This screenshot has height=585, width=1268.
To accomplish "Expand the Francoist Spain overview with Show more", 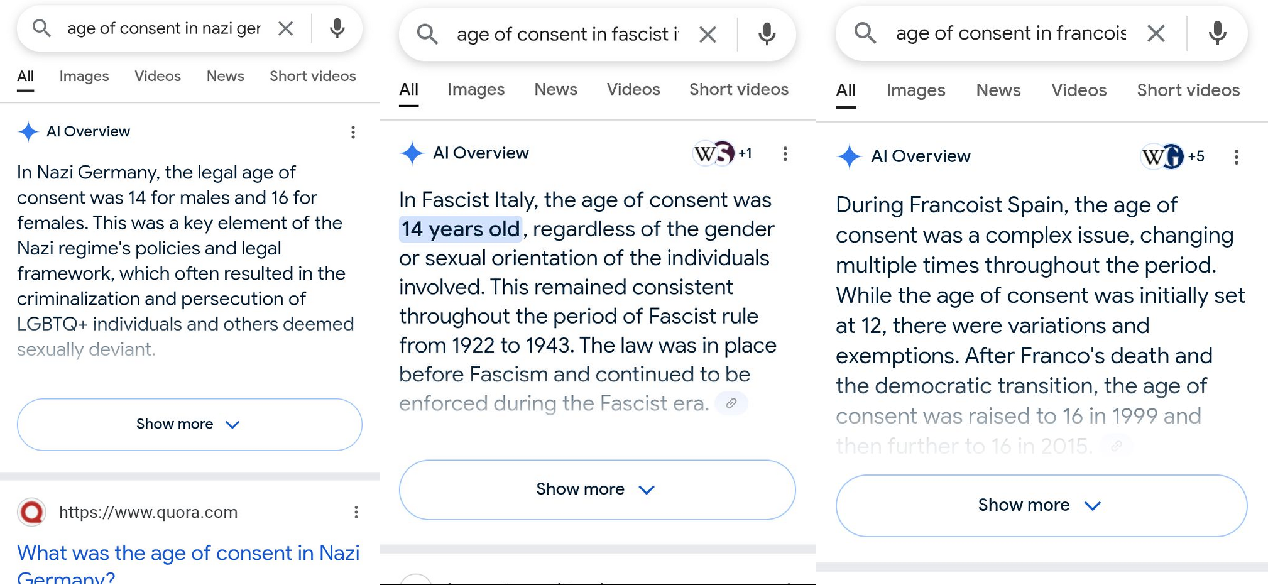I will click(x=1041, y=505).
